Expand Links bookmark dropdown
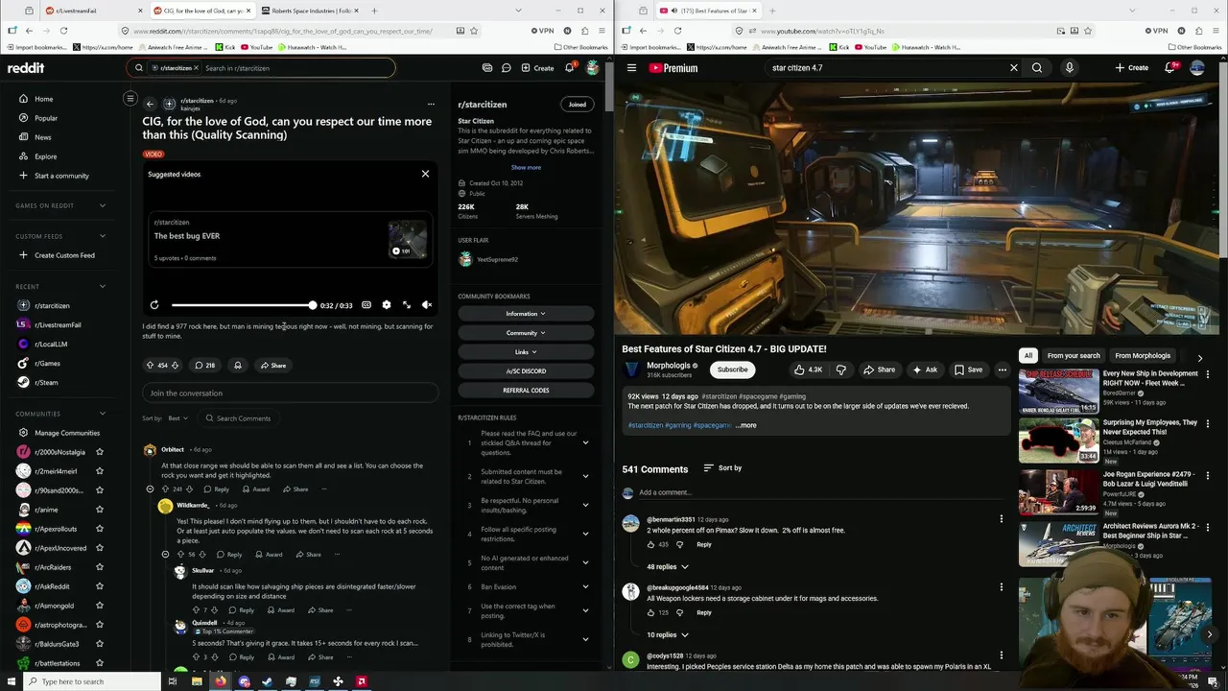 tap(526, 352)
